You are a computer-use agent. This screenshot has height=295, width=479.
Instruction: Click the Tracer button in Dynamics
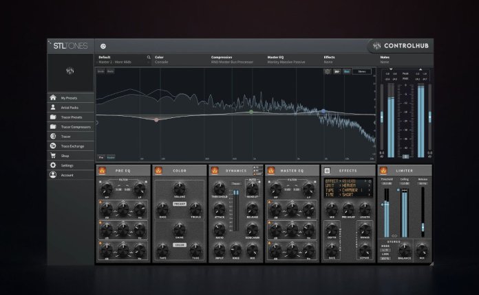point(235,184)
